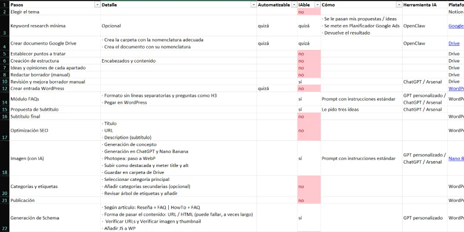Viewport: 464px width, 232px height.
Task: Select the Automatizable 'quizá' cell in the Keyword research row
Action: [x=277, y=26]
